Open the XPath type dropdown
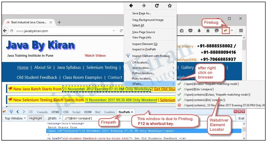 [x=60, y=118]
